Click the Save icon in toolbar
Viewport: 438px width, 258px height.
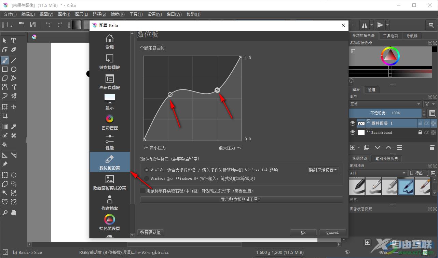(33, 25)
